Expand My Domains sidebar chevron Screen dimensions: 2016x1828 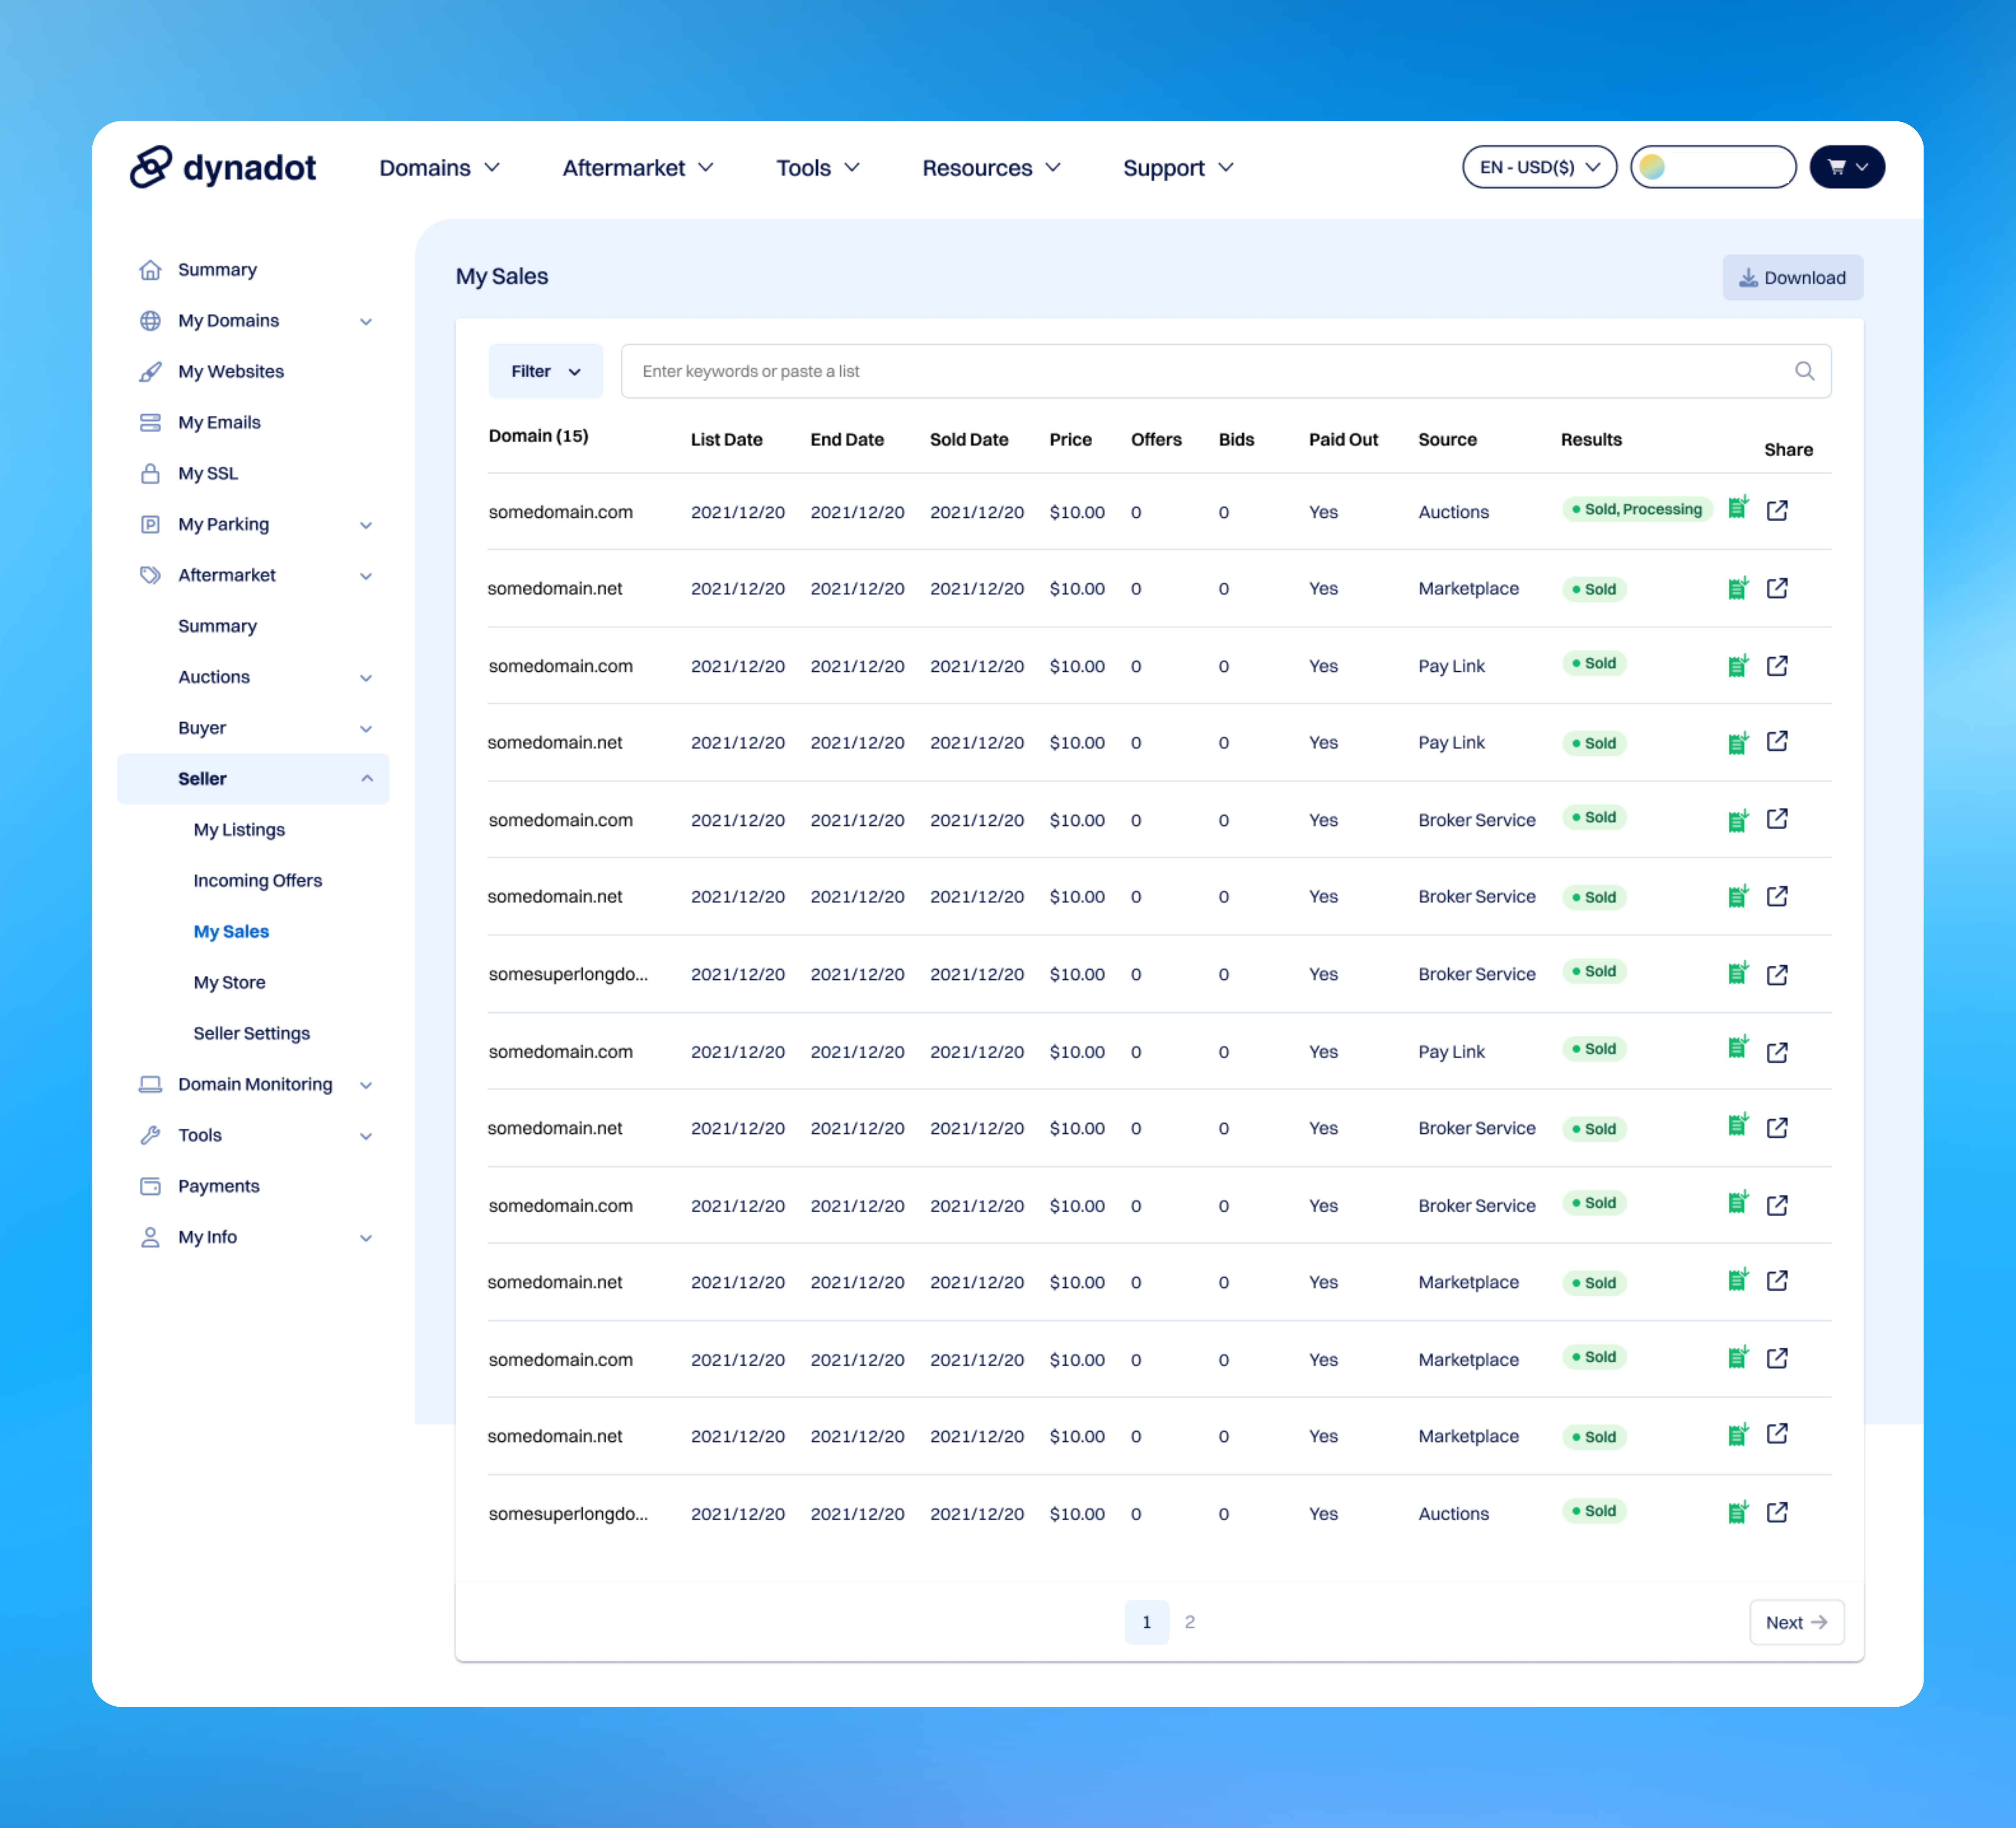tap(366, 322)
